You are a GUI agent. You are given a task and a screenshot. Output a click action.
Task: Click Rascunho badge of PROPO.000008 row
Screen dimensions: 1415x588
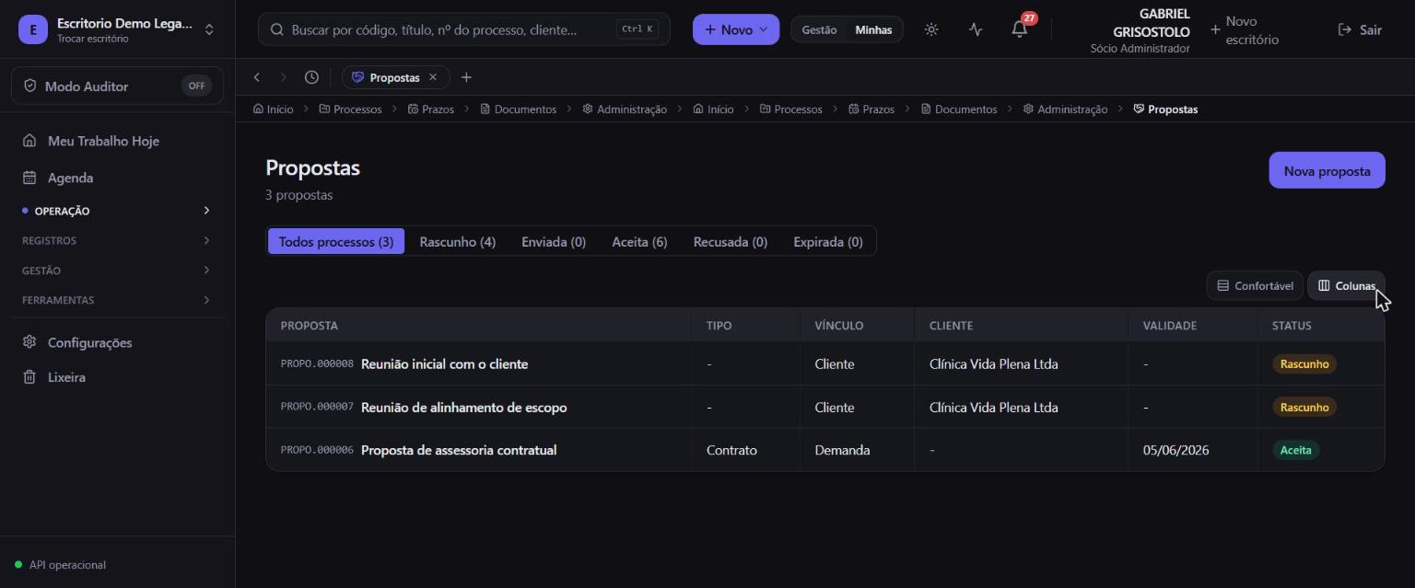coord(1304,363)
